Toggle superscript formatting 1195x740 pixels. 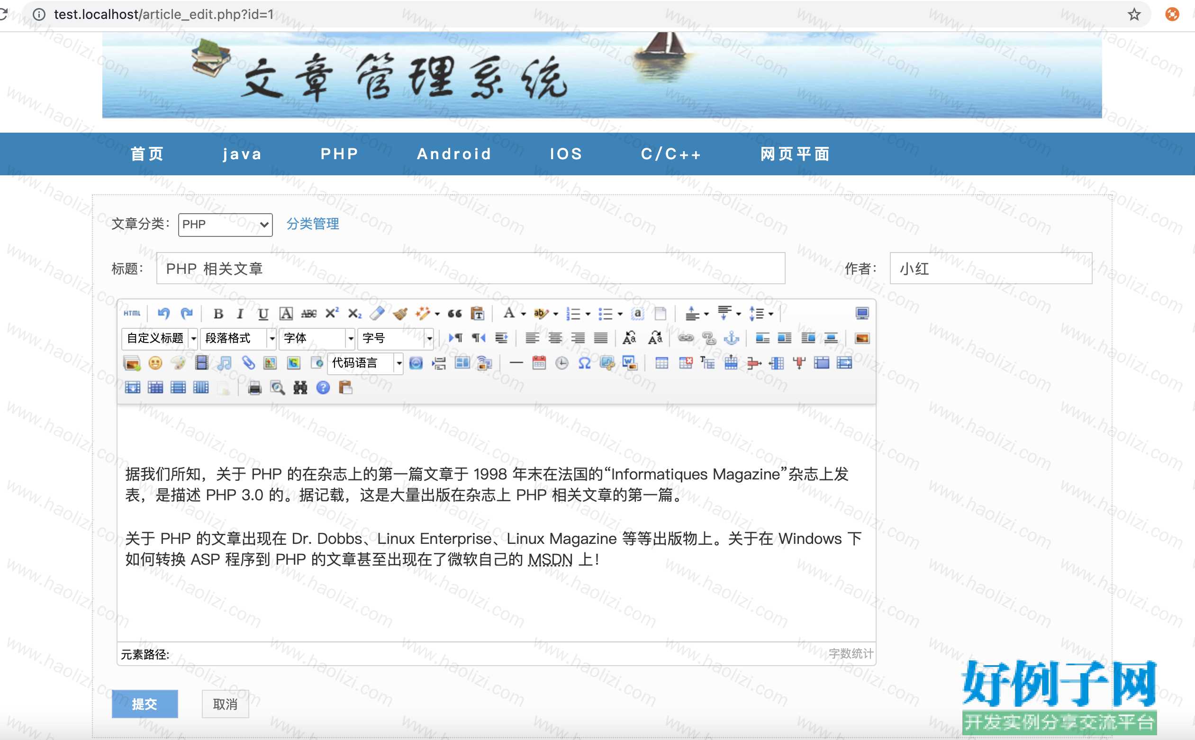[332, 313]
